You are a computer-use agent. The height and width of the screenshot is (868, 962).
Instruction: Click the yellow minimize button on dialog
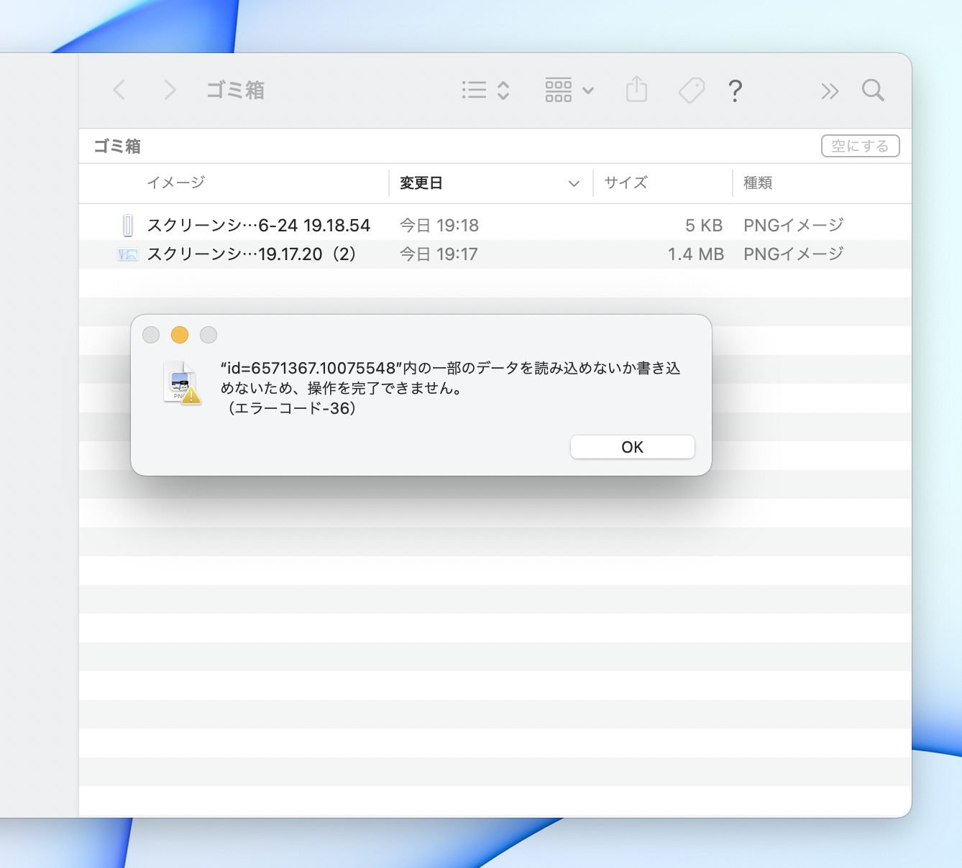coord(180,335)
